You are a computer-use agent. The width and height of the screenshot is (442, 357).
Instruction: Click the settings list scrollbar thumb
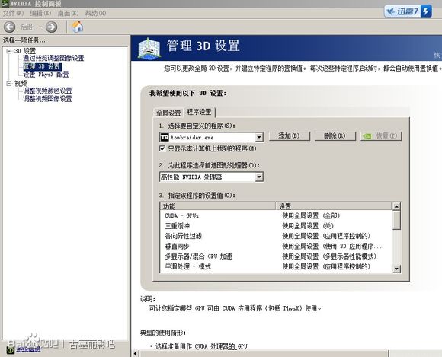396,220
